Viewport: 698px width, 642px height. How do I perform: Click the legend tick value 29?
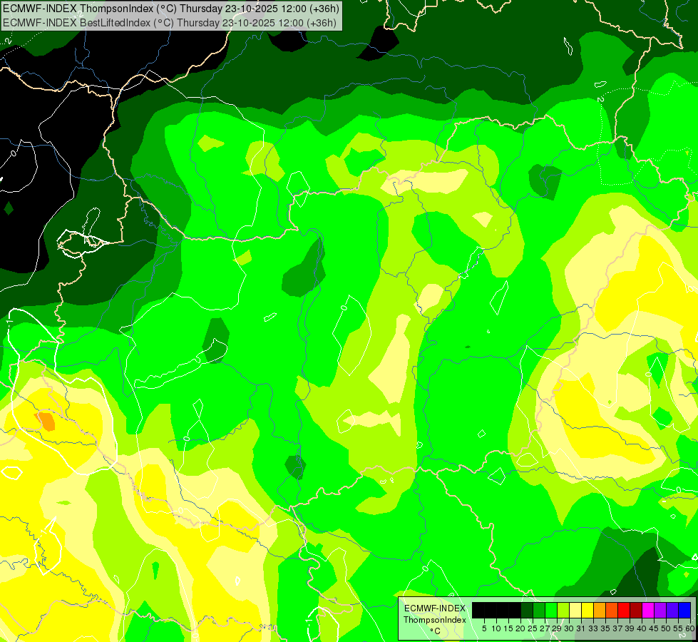(x=557, y=628)
